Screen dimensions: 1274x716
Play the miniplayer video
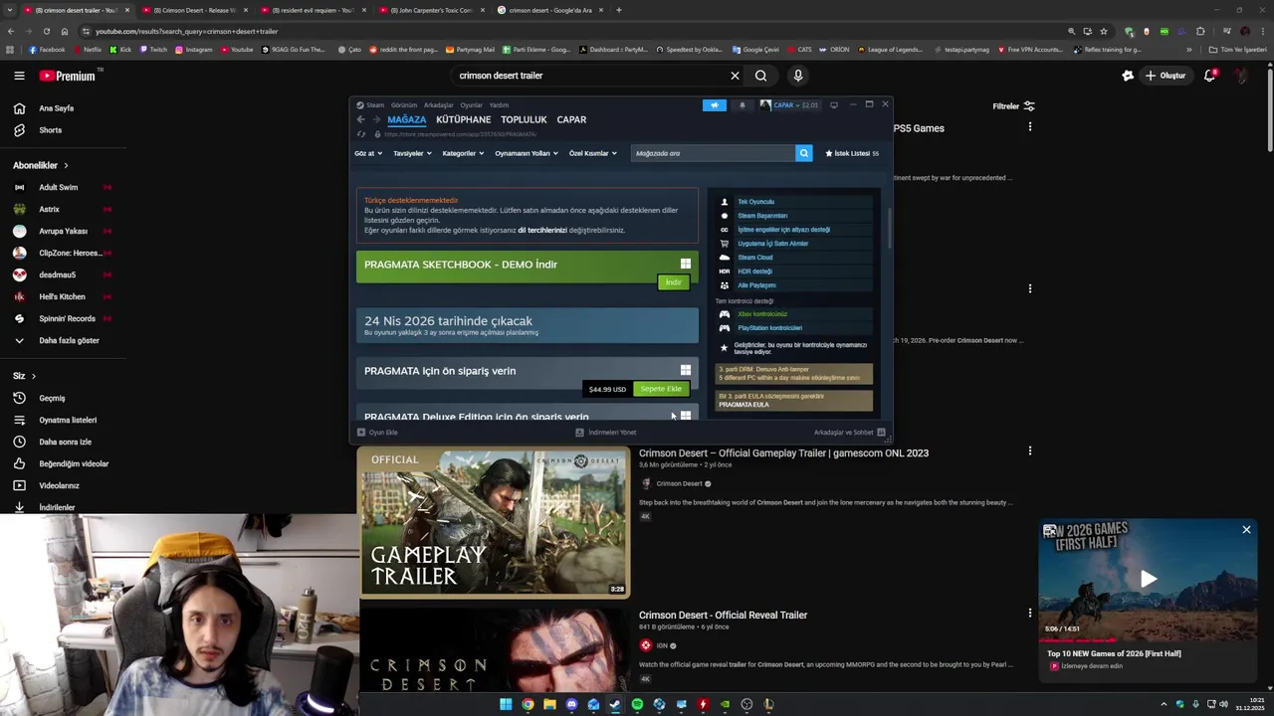pos(1149,579)
